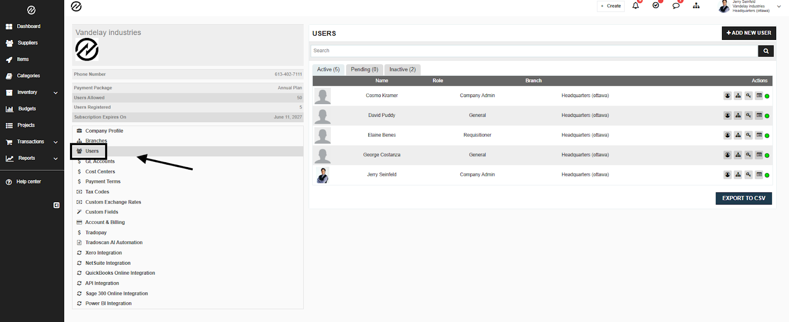Open branch hierarchy icon for Elaine Benes

(x=738, y=135)
